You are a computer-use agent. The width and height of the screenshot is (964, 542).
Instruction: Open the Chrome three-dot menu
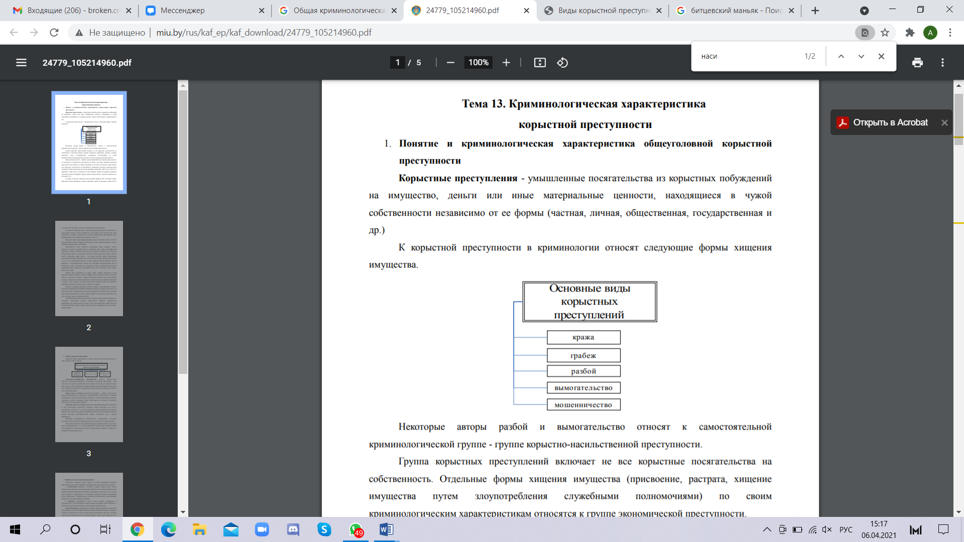click(x=950, y=33)
